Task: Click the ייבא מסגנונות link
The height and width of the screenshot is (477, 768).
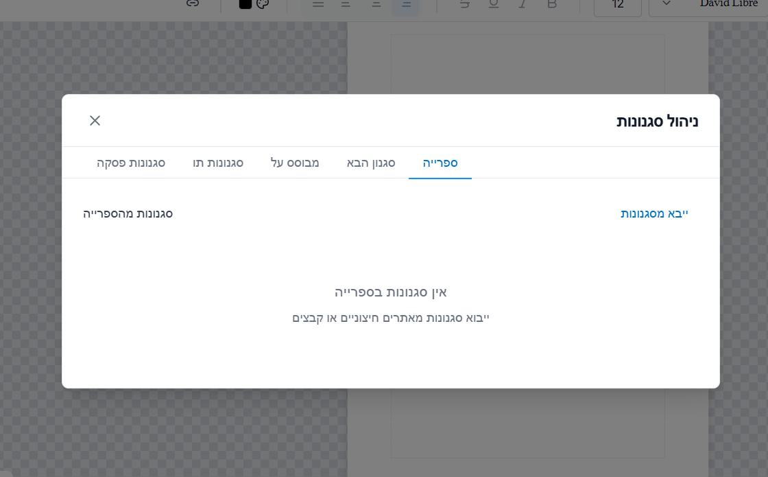Action: pos(654,213)
